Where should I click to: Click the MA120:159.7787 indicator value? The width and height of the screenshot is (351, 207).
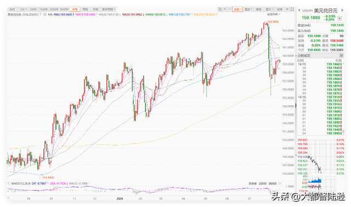(180, 15)
